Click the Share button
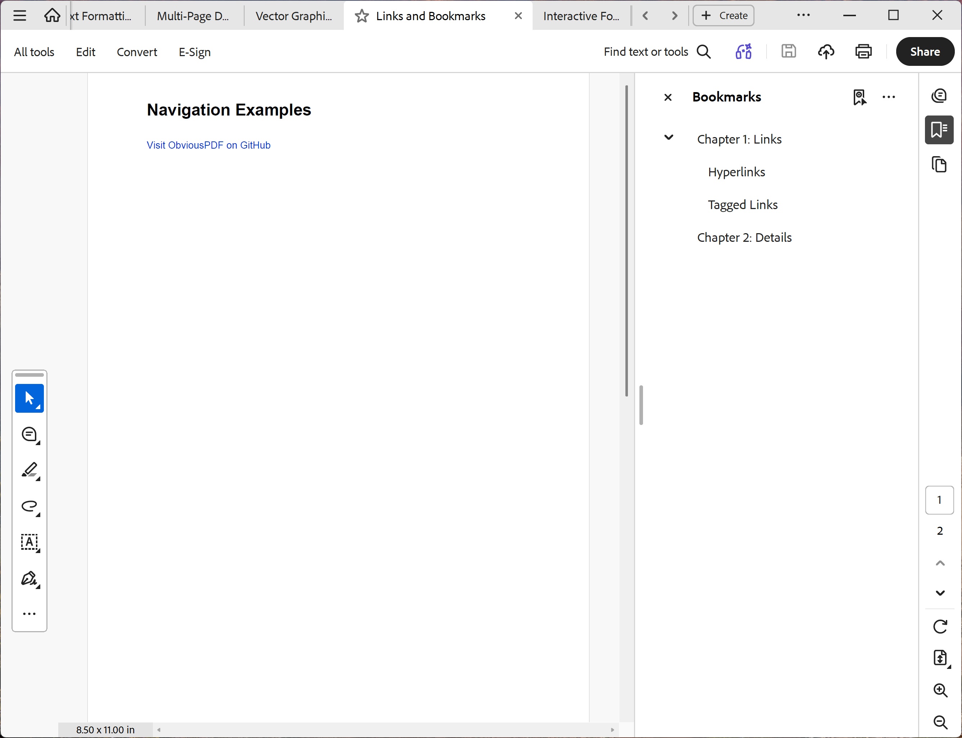Viewport: 962px width, 738px height. [x=925, y=51]
